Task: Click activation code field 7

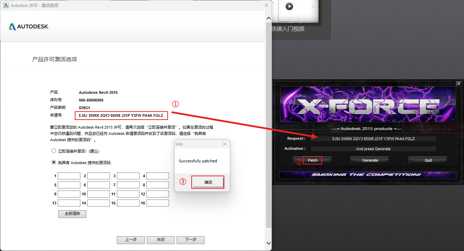Action: coord(128,185)
